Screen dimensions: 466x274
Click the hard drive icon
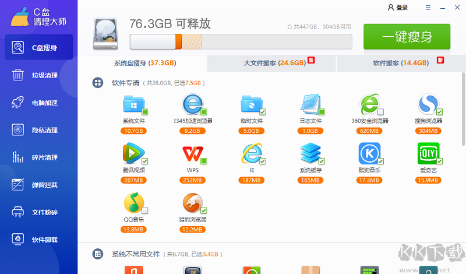click(x=106, y=34)
